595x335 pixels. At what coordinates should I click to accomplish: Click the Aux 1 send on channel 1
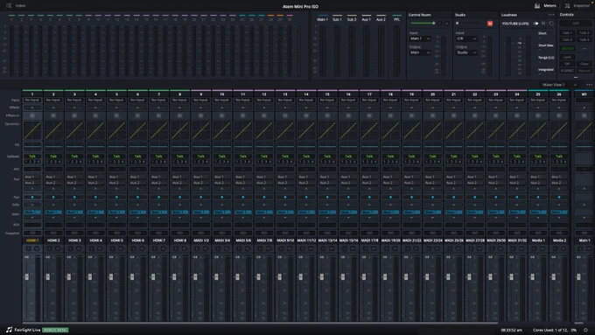pos(32,177)
